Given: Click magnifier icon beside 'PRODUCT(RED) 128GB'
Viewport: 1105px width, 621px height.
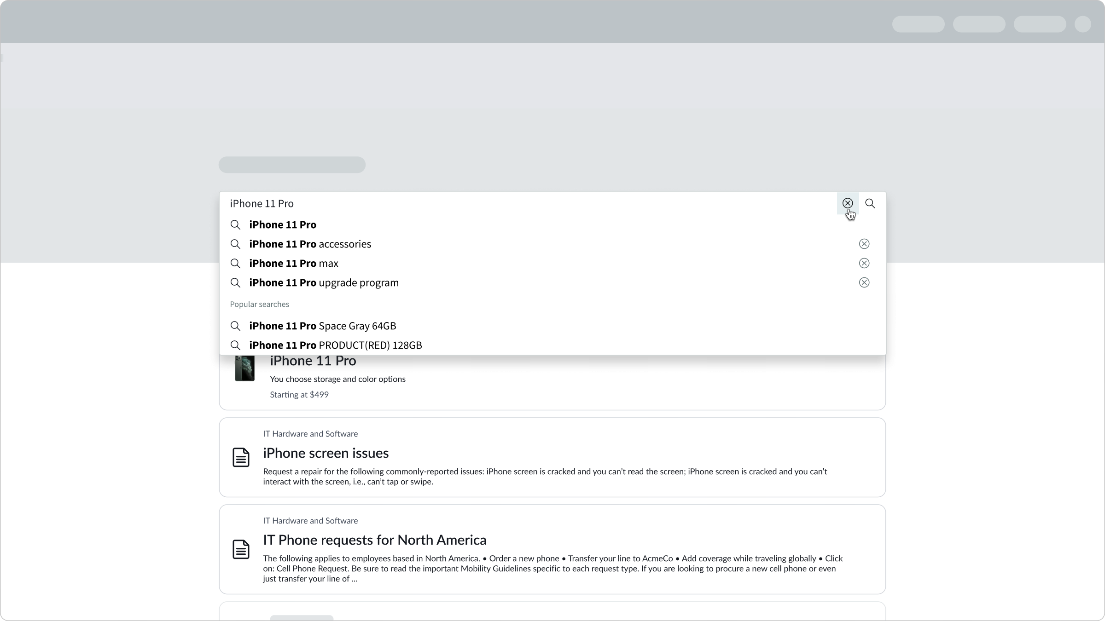Looking at the screenshot, I should [x=235, y=345].
